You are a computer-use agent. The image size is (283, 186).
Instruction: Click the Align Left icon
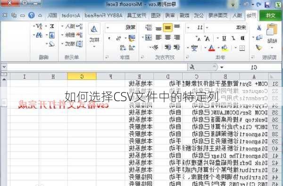[x=177, y=38]
